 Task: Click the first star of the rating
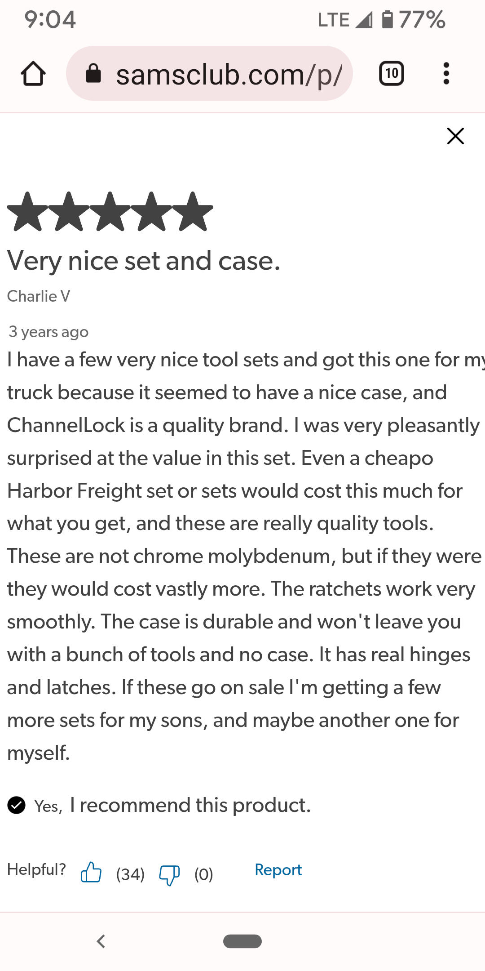28,212
